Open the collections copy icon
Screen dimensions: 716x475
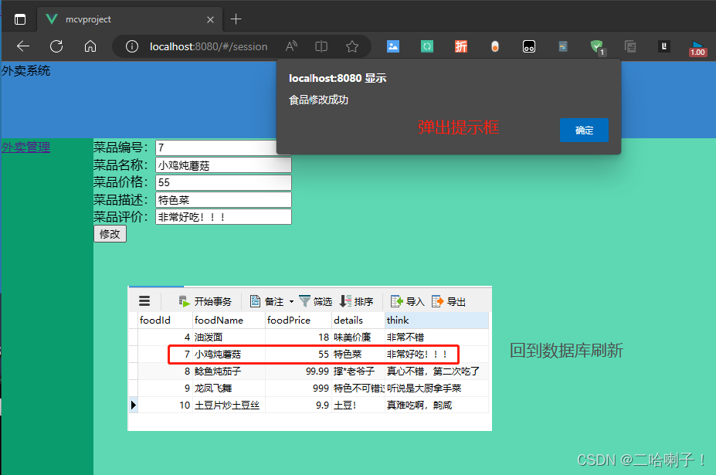tap(630, 46)
